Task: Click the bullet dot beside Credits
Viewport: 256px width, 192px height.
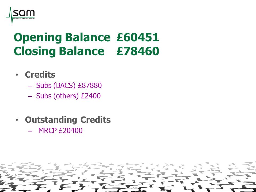Action: tap(17, 75)
